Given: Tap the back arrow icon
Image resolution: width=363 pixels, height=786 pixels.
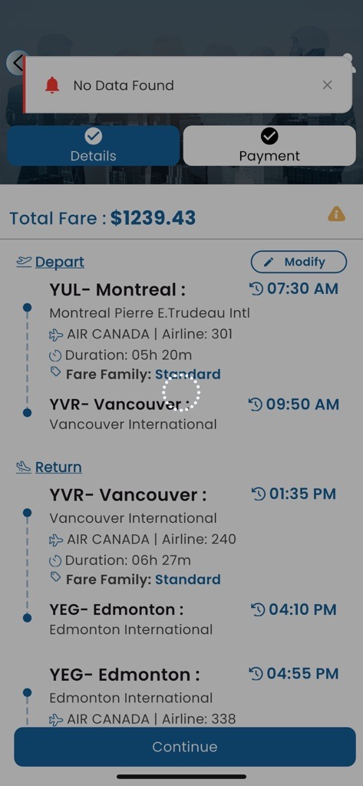Looking at the screenshot, I should pyautogui.click(x=18, y=63).
